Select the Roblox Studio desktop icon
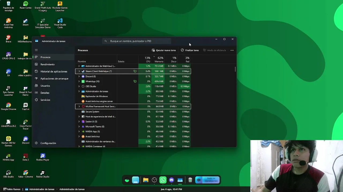Screen dimensions: 343x192 (x=43, y=174)
